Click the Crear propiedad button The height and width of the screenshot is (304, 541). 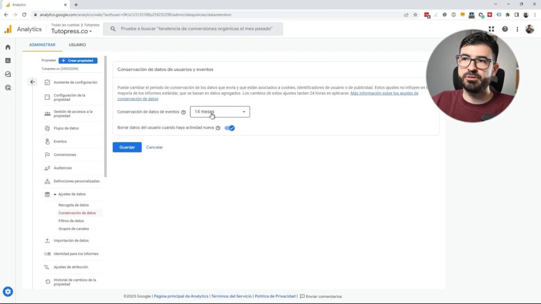(78, 60)
